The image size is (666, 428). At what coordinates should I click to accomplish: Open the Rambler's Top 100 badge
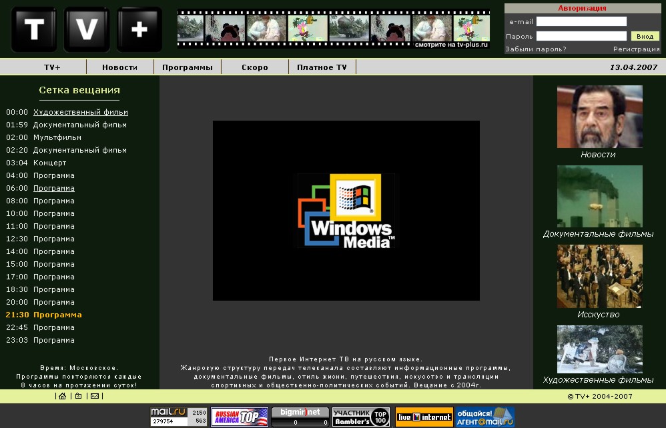[361, 417]
